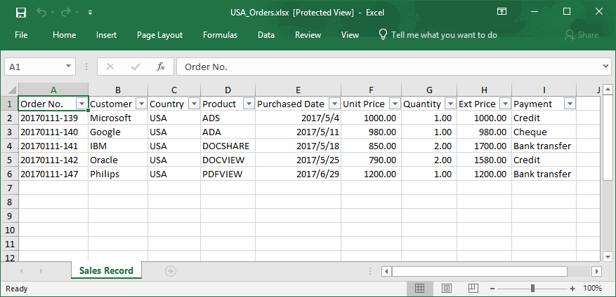
Task: Click the zoom slider handle
Action: pyautogui.click(x=532, y=289)
